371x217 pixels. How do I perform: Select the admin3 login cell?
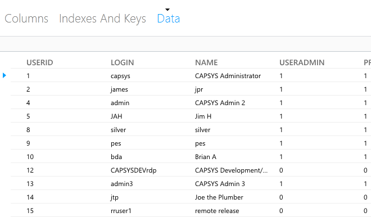(121, 184)
